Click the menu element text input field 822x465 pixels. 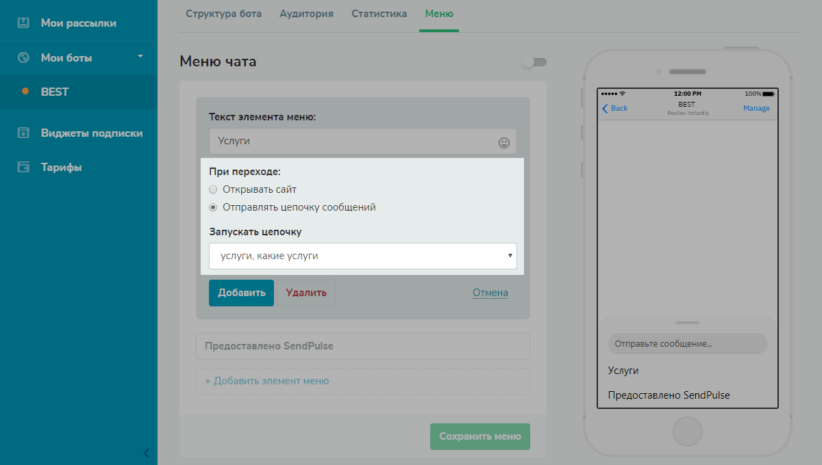(353, 142)
